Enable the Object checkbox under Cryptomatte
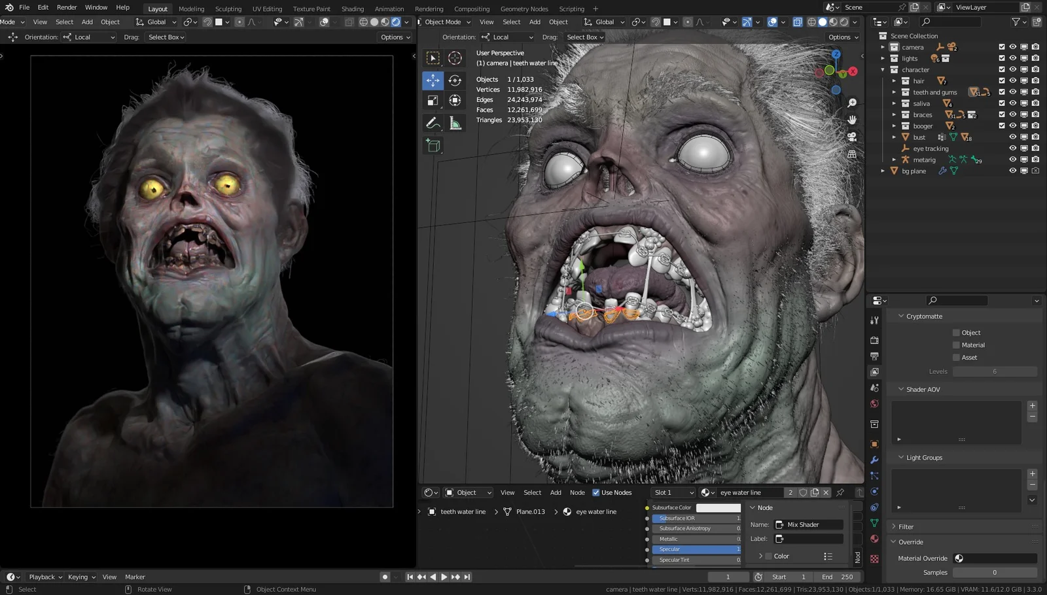Image resolution: width=1047 pixels, height=595 pixels. [x=956, y=332]
